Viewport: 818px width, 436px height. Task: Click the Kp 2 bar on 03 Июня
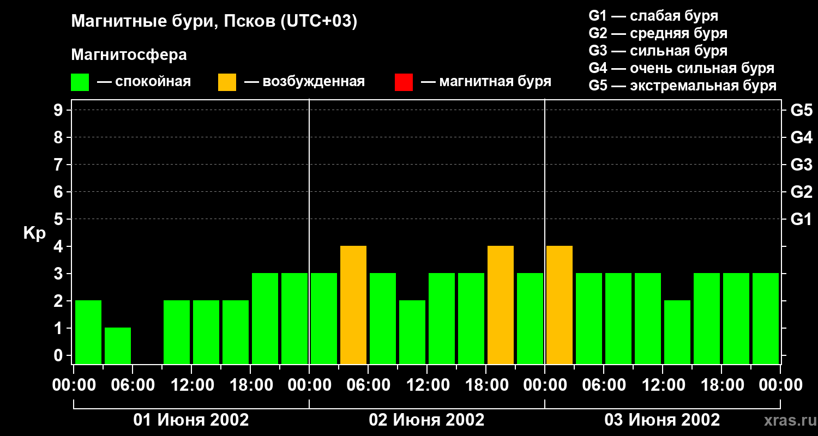[x=677, y=332]
